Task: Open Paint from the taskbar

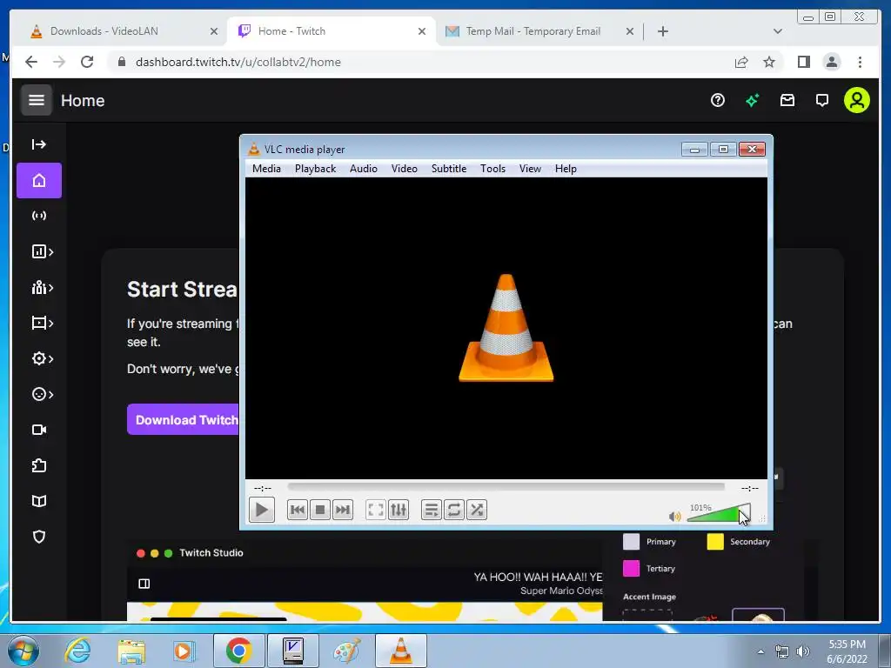Action: [346, 651]
